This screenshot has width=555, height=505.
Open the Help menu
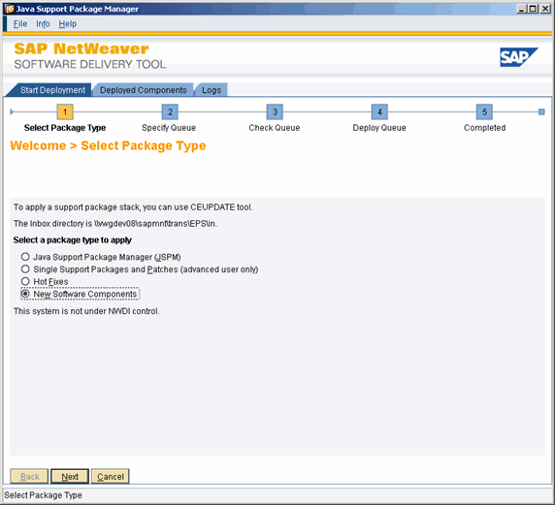click(68, 23)
